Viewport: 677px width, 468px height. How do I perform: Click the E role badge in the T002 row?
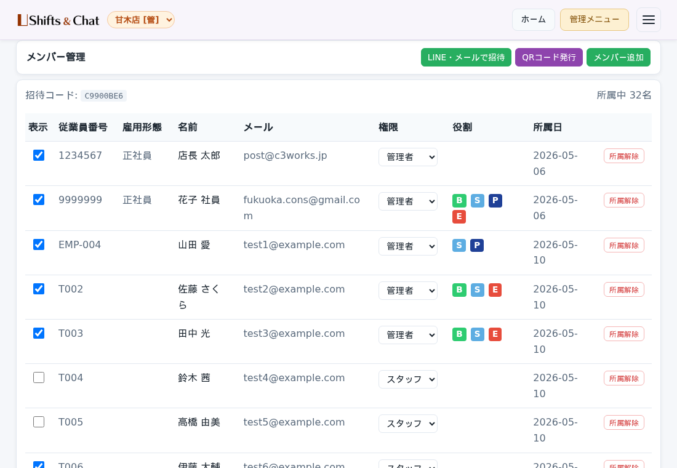point(495,290)
